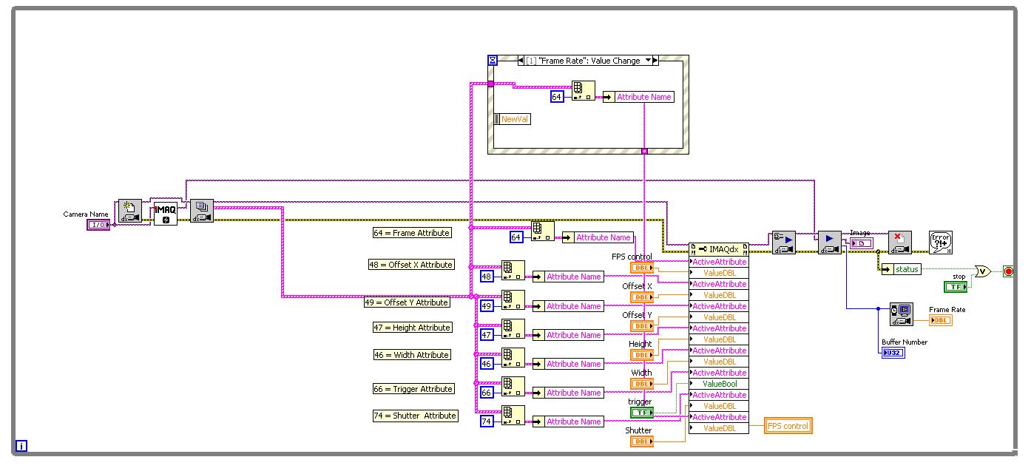Select the Camera Name I/O control
1031x474 pixels.
point(98,225)
